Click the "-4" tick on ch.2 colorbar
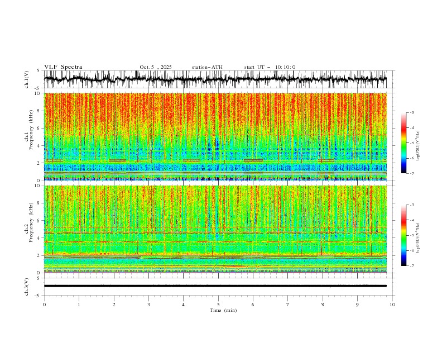This screenshot has height=342, width=442. [411, 220]
